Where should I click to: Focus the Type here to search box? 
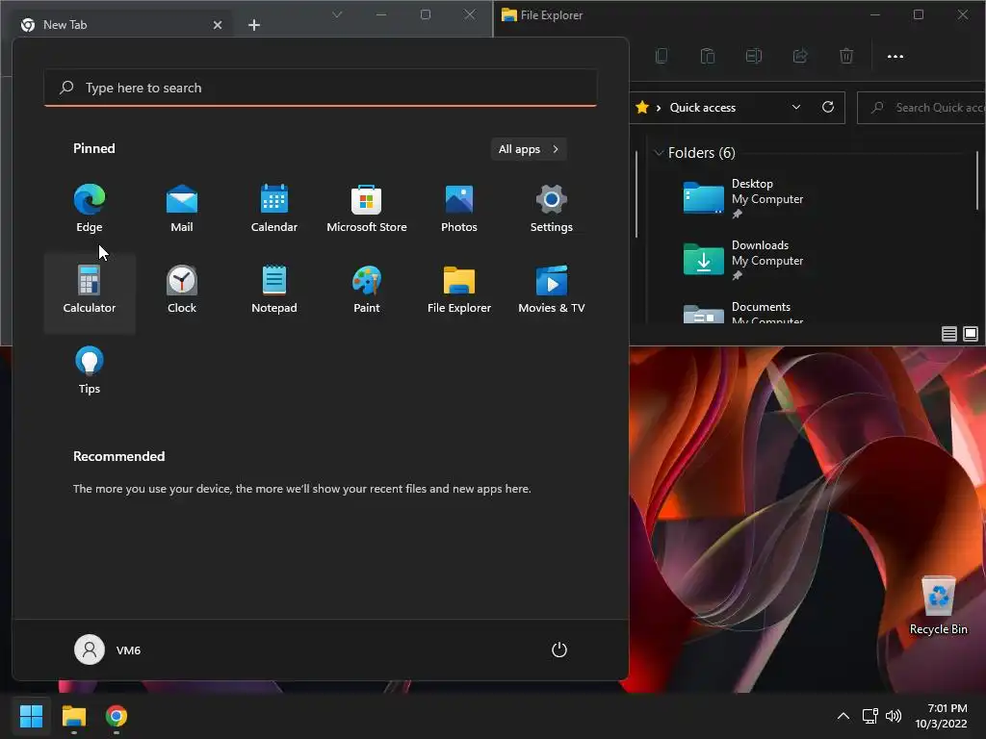(320, 88)
